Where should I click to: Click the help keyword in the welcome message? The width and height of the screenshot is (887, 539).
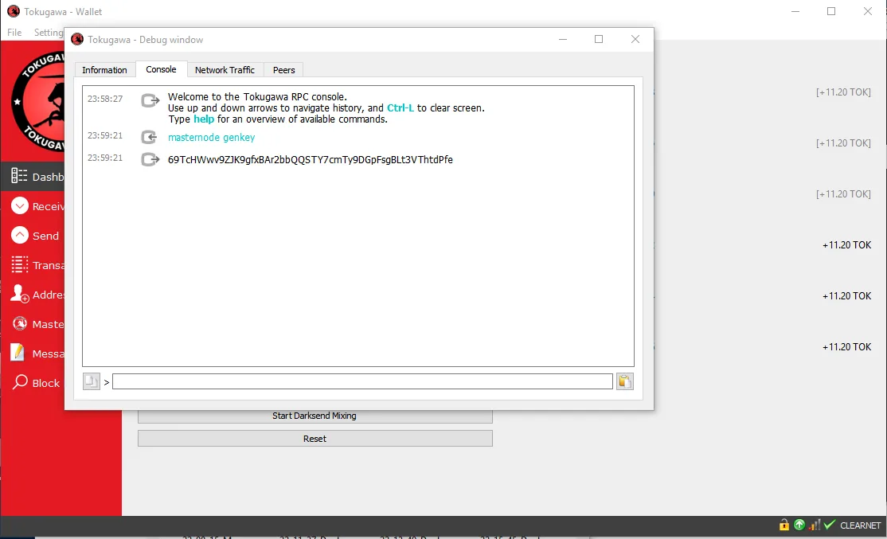(204, 119)
